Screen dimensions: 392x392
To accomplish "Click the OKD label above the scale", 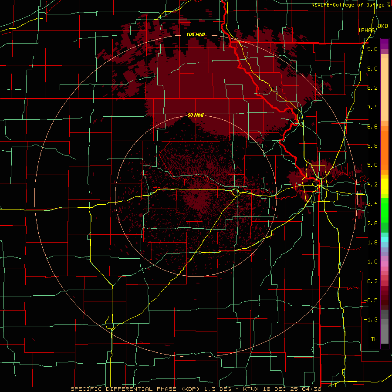I will tap(383, 26).
